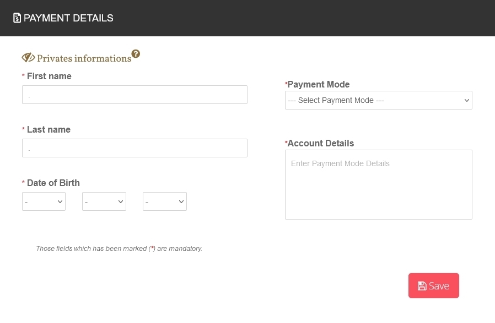Click the crossed-out eye private information icon
Screen dimensions: 495x323
(x=28, y=58)
